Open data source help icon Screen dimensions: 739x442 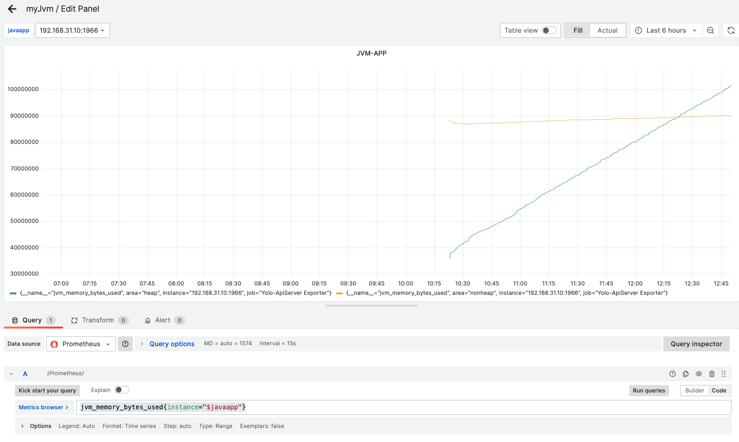click(125, 344)
